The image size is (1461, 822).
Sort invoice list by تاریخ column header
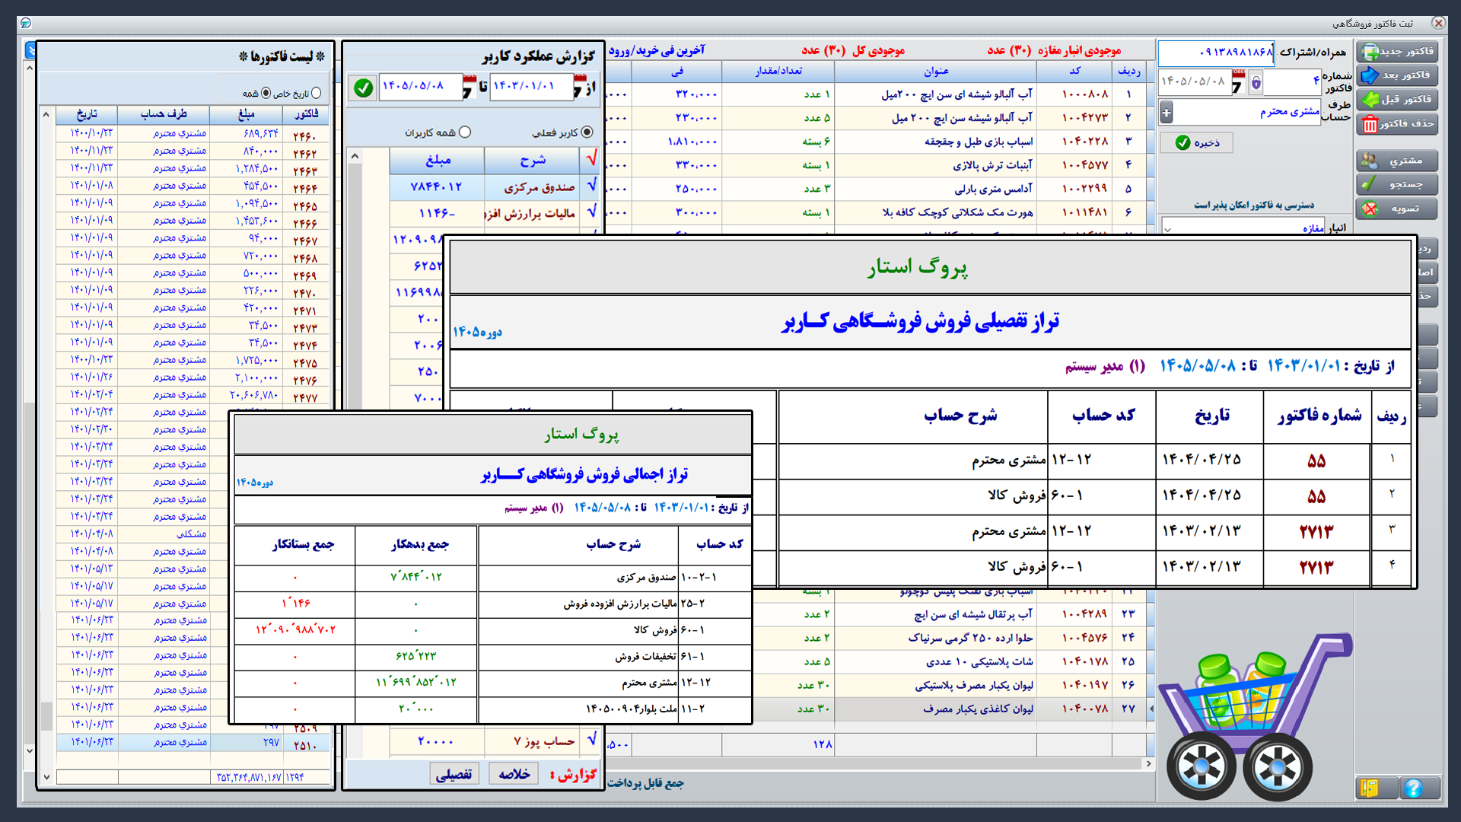point(87,114)
